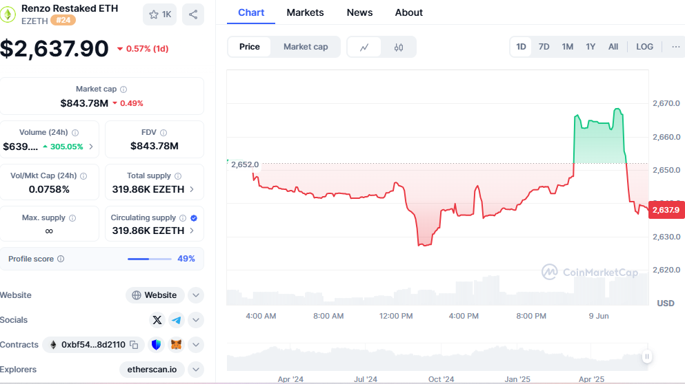
Task: Set chart range to 7D
Action: (x=544, y=47)
